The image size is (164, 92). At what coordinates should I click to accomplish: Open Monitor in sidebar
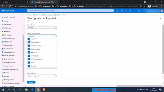pos(7,73)
